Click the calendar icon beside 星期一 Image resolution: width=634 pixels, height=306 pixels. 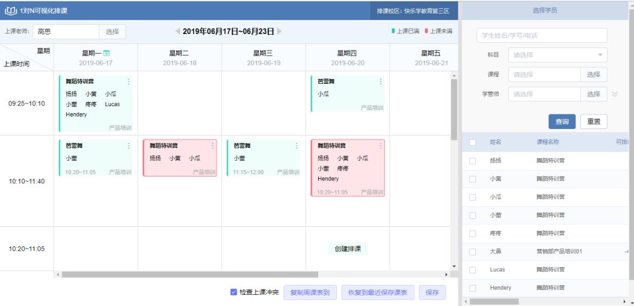106,53
